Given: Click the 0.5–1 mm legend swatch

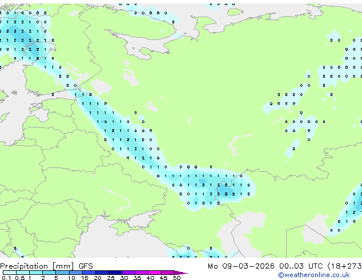Looking at the screenshot, I should (23, 273).
